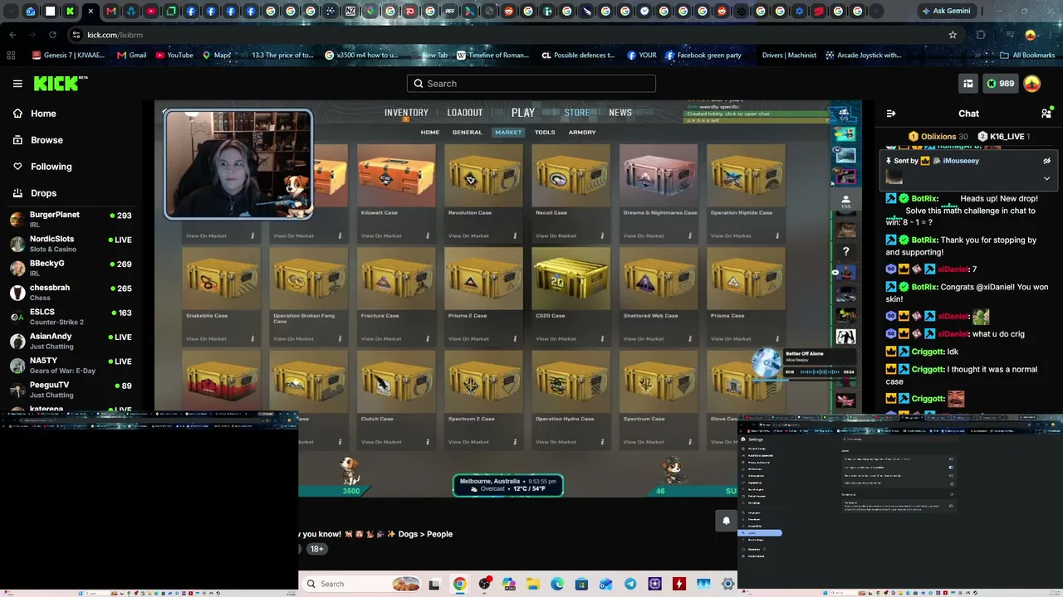
Task: Open the chat users list icon
Action: click(1046, 114)
